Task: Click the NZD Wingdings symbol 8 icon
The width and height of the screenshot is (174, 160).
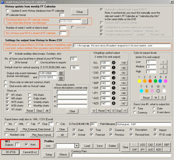Action: click(114, 103)
